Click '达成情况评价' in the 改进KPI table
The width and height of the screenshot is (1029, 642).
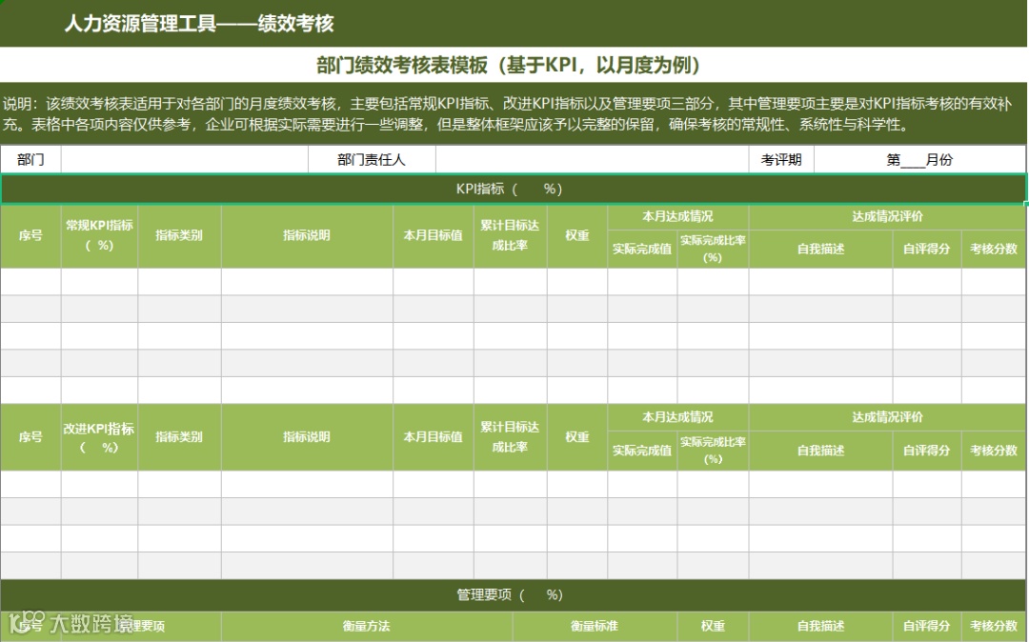tap(887, 417)
